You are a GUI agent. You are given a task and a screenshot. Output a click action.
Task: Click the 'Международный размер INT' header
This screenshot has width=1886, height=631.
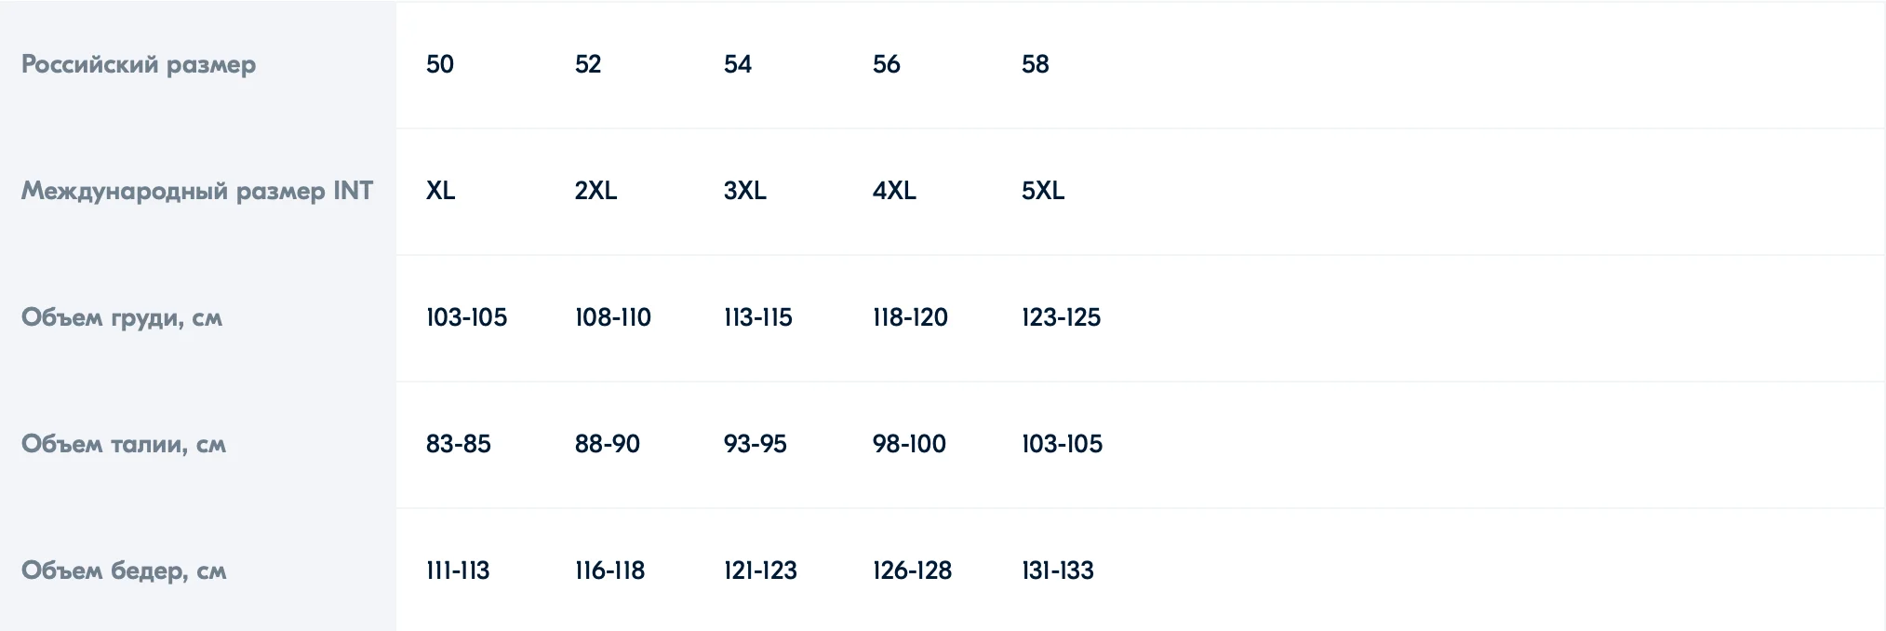pos(197,191)
